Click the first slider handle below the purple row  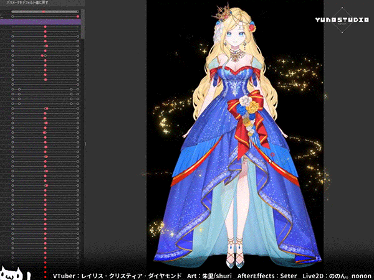(45, 28)
